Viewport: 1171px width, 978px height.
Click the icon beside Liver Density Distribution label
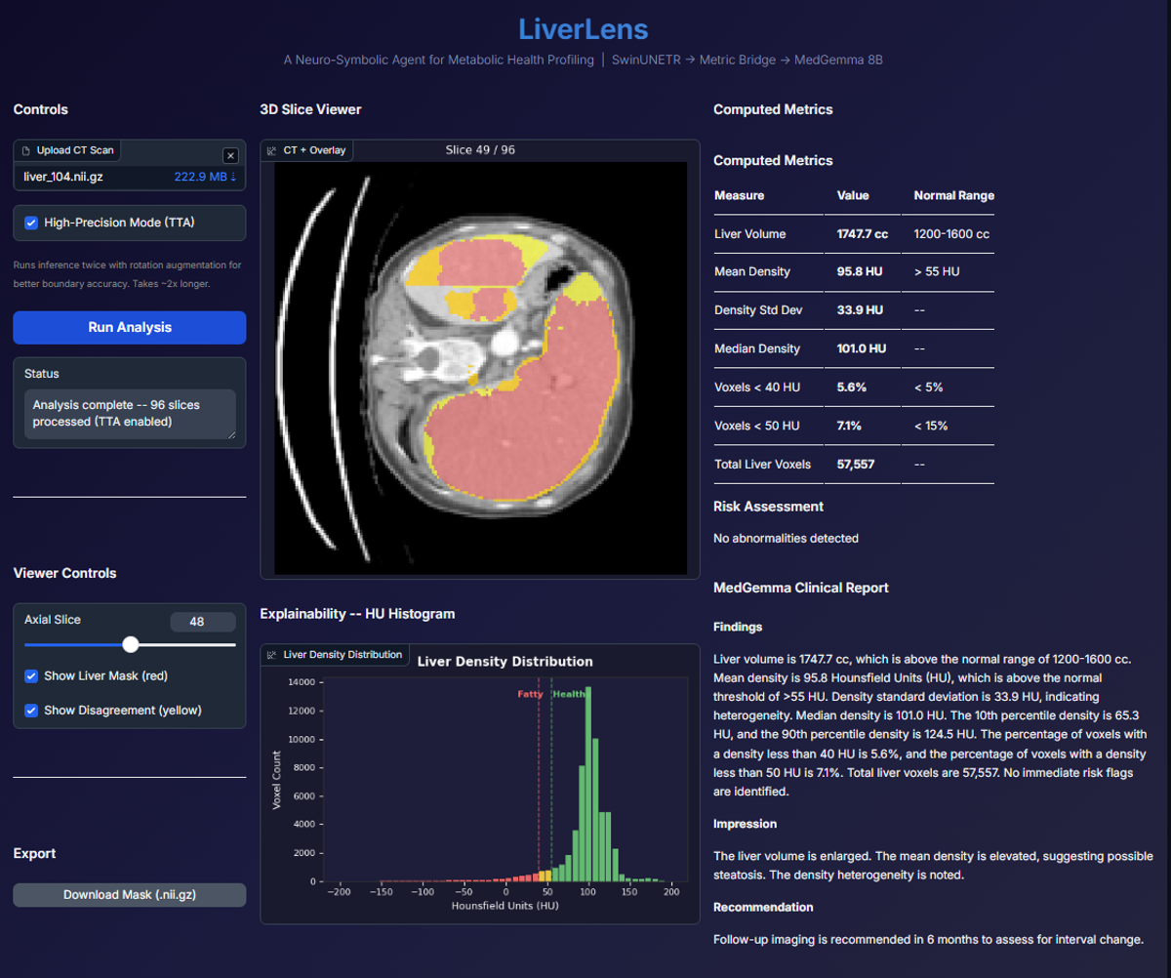coord(272,654)
